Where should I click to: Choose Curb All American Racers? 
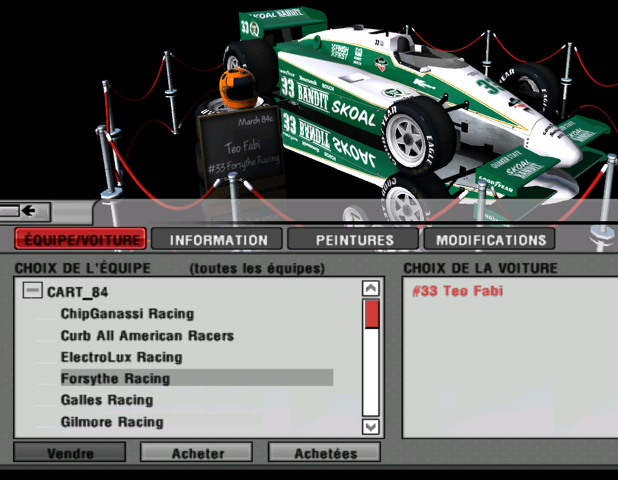click(x=147, y=335)
